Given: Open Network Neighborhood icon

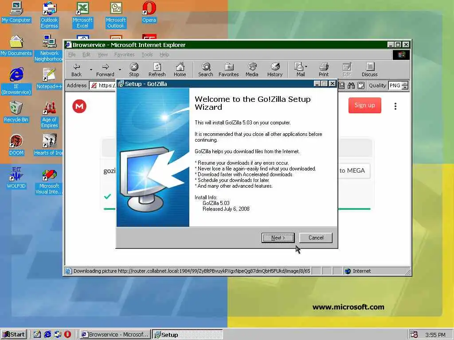Looking at the screenshot, I should coord(49,48).
